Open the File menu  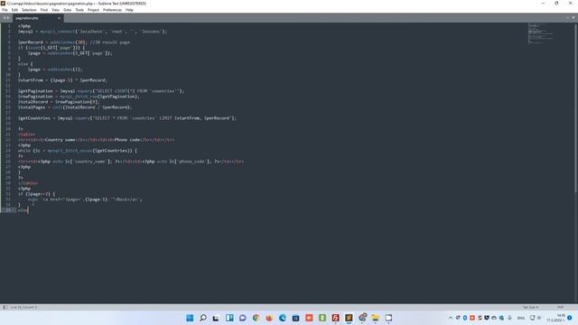(5, 10)
